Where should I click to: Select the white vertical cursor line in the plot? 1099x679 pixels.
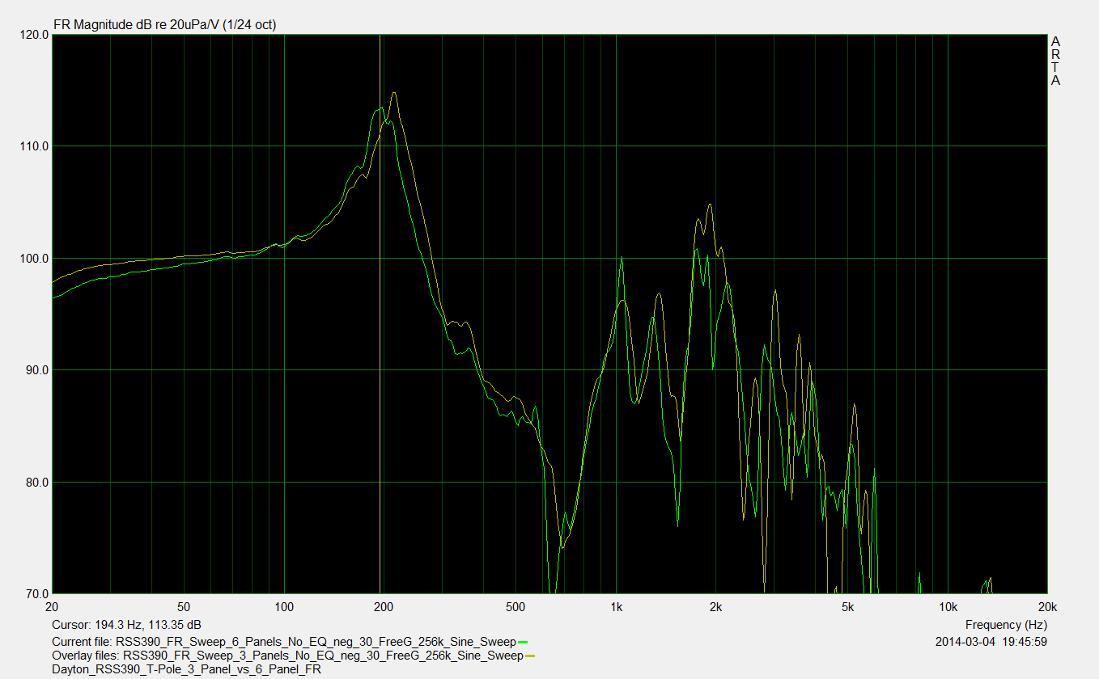(x=380, y=323)
